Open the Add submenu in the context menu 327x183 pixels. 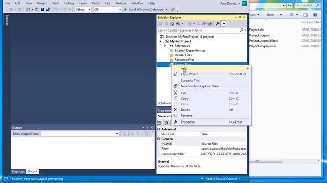click(212, 68)
